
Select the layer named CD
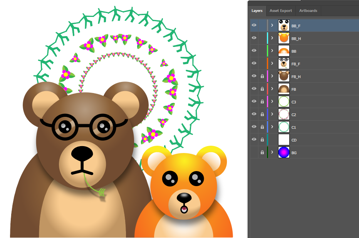[x=294, y=140]
